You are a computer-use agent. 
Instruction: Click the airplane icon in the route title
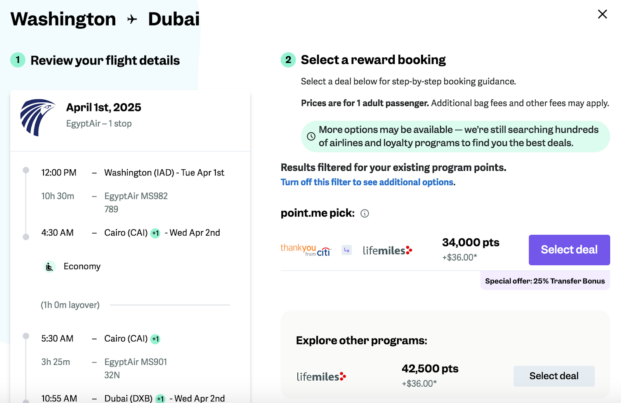click(132, 19)
